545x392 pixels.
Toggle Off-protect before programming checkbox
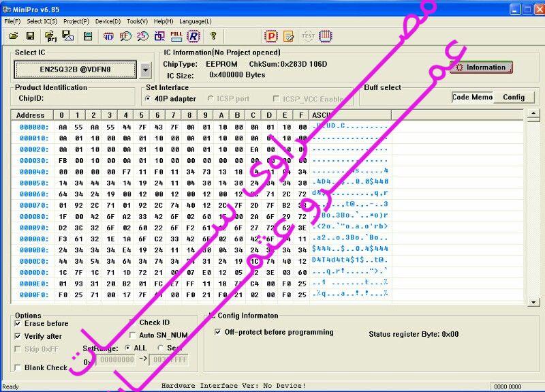click(x=217, y=332)
